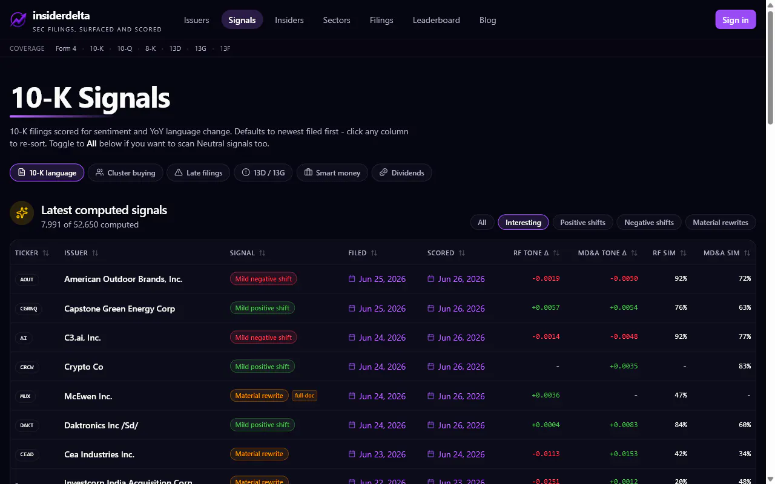Click the full-doc tag on McEwen row
Screen dimensions: 775x484
(305, 396)
